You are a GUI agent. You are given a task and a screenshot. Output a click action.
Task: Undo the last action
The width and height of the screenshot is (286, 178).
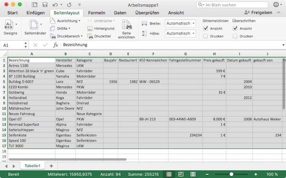pyautogui.click(x=55, y=5)
